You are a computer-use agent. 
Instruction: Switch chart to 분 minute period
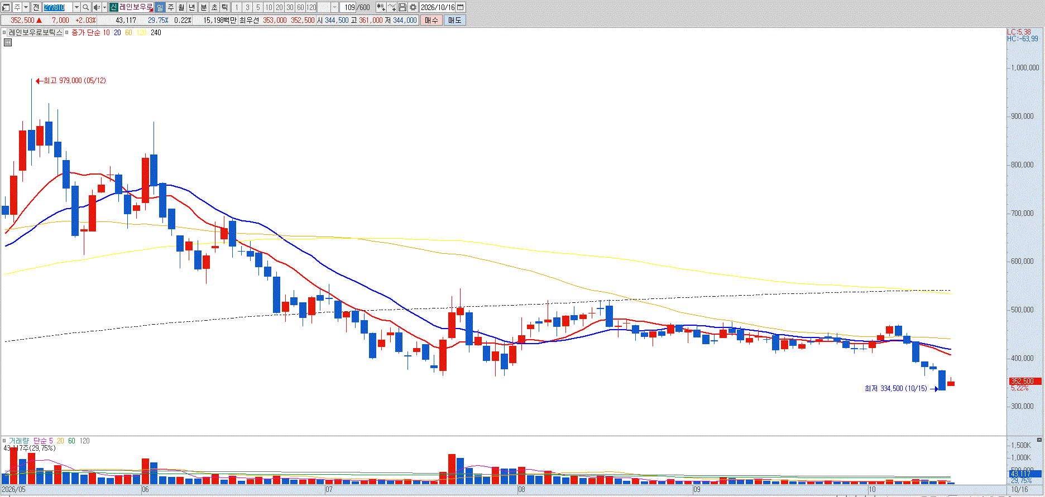click(204, 7)
